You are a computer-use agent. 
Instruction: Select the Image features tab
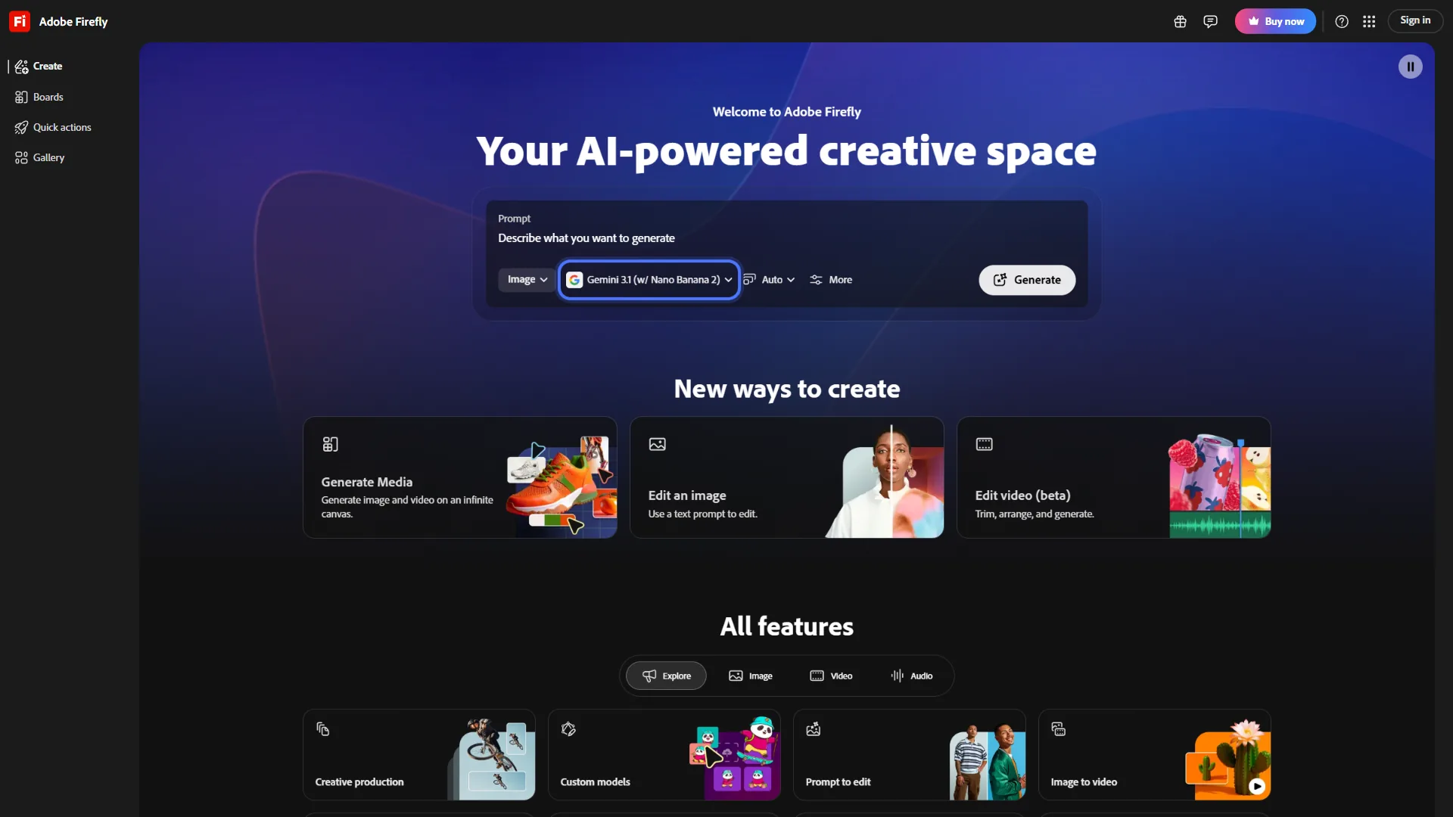751,676
